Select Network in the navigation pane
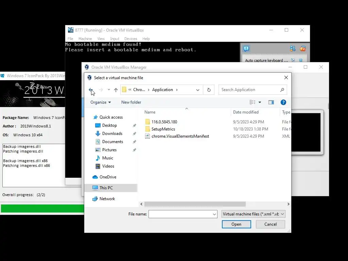The image size is (348, 261). (107, 198)
